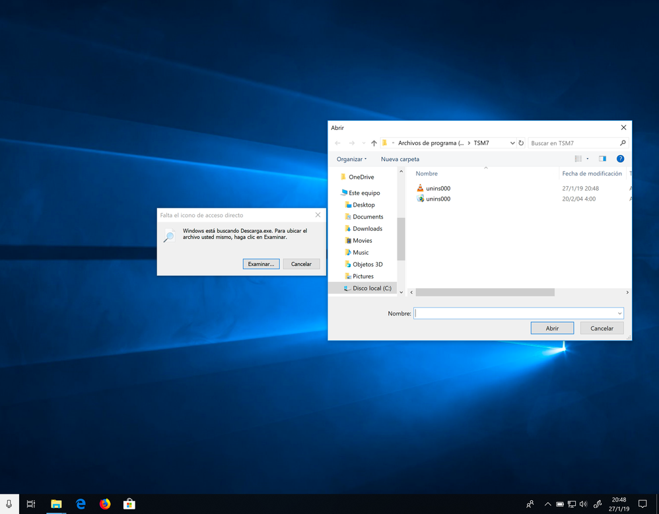Toggle the preview pane in the Abrir dialog
The height and width of the screenshot is (514, 659).
602,158
